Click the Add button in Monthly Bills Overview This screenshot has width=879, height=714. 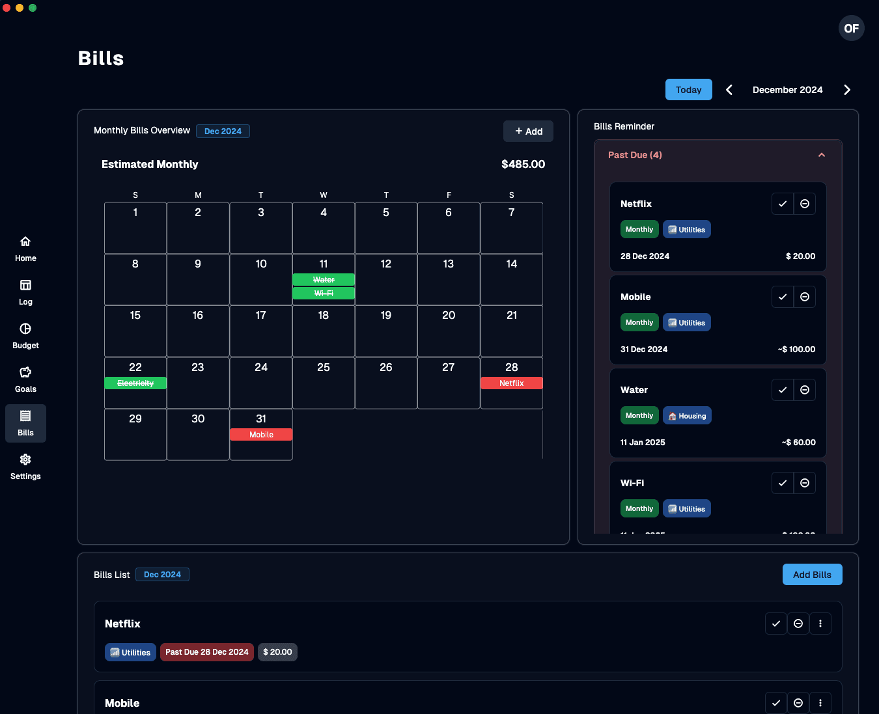click(528, 131)
